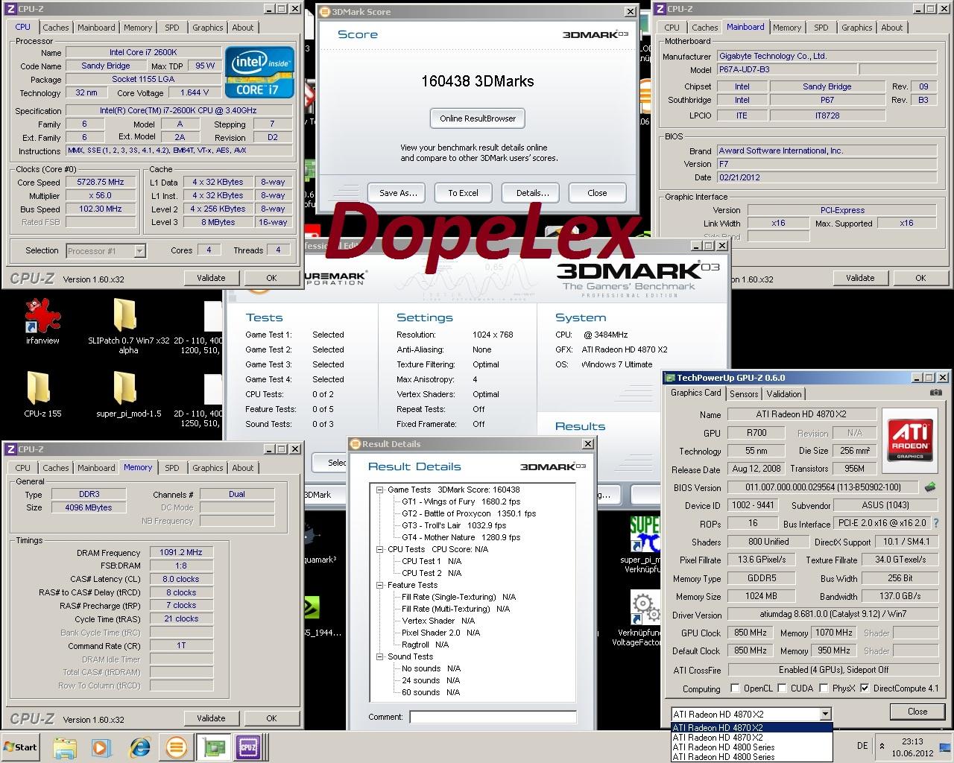The height and width of the screenshot is (763, 954).
Task: Click the GPU-Z screenshot camera icon
Action: (x=935, y=393)
